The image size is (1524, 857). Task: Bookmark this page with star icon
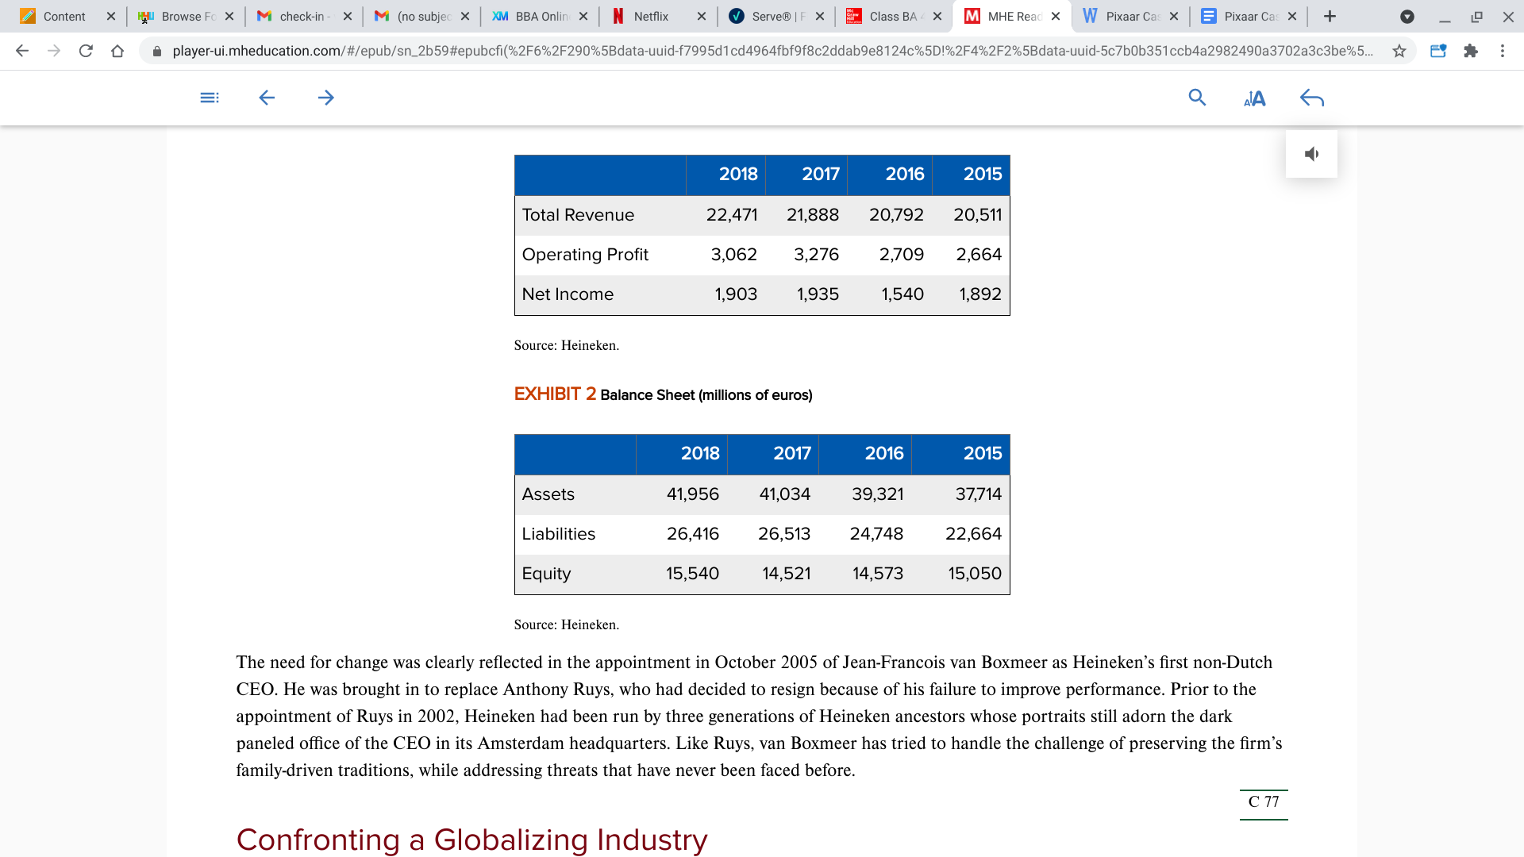pyautogui.click(x=1399, y=51)
